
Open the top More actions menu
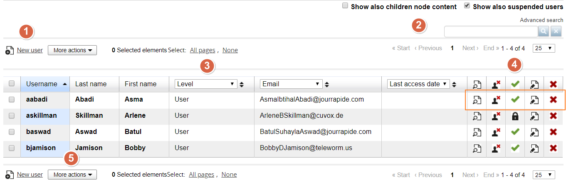pyautogui.click(x=72, y=50)
